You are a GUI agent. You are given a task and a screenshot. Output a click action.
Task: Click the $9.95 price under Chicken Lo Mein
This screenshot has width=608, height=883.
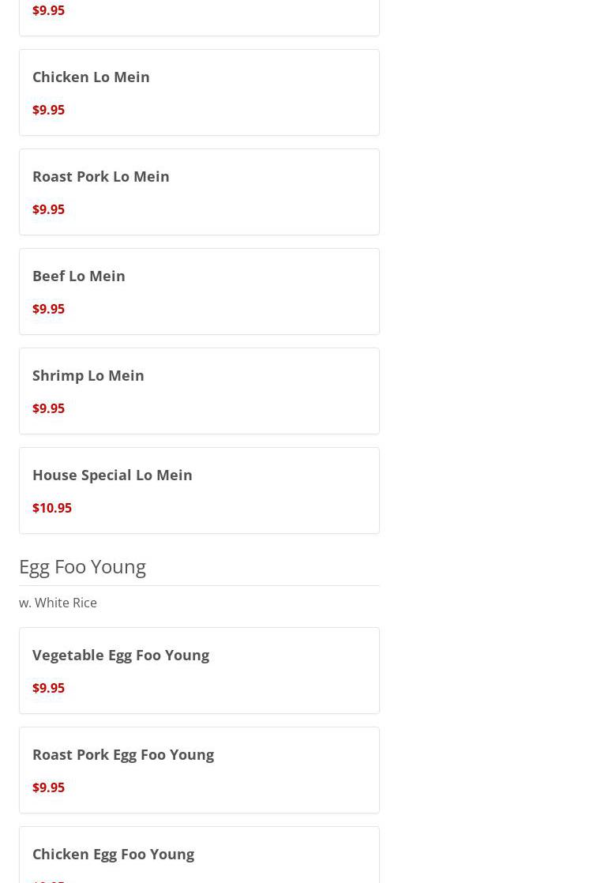tap(48, 110)
